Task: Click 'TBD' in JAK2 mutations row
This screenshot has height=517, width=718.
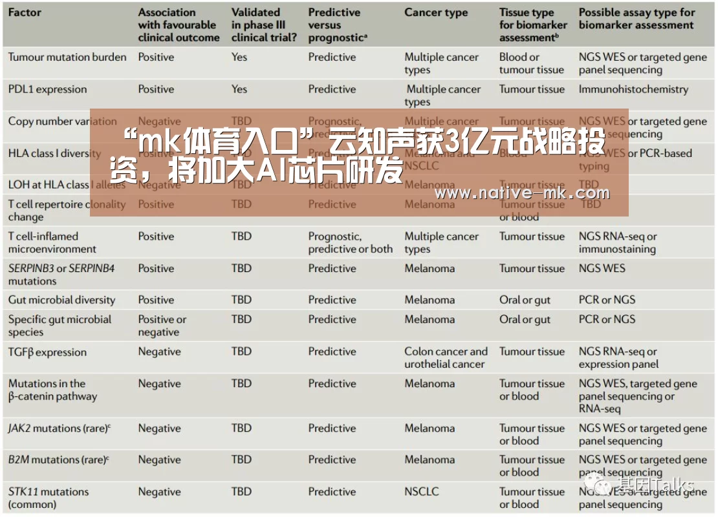Action: click(x=241, y=428)
